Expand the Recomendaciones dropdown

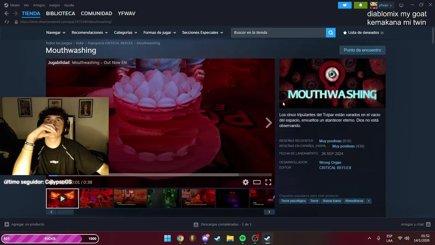[x=89, y=33]
